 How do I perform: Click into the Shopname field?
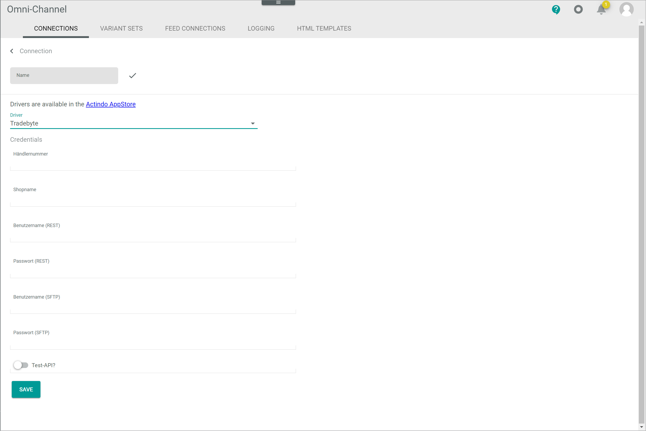click(153, 195)
